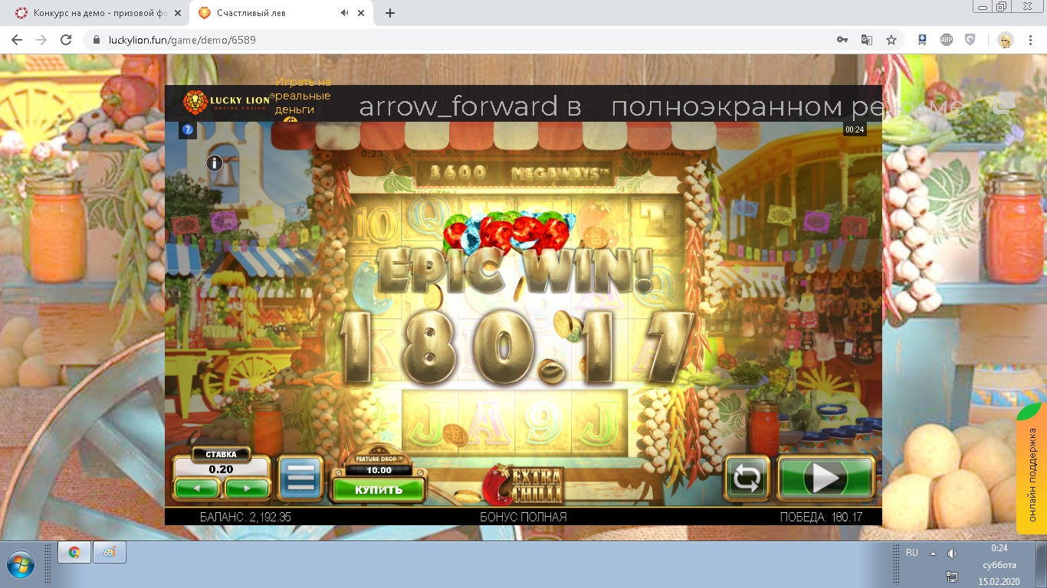Click the 'БАЛАНС: 2,192.35' balance readout
This screenshot has height=588, width=1047.
click(245, 517)
